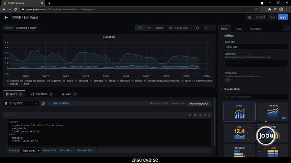Image resolution: width=291 pixels, height=163 pixels.
Task: Click browser back arrow
Action: 4,10
